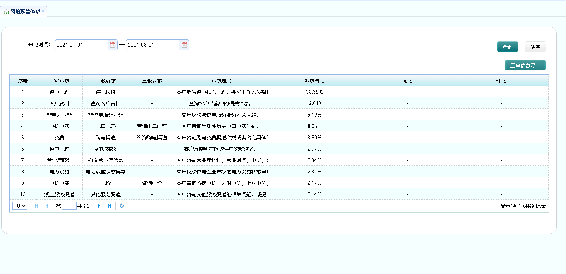The height and width of the screenshot is (274, 566).
Task: Select the 咨询营业厅信息 cell
Action: click(106, 160)
